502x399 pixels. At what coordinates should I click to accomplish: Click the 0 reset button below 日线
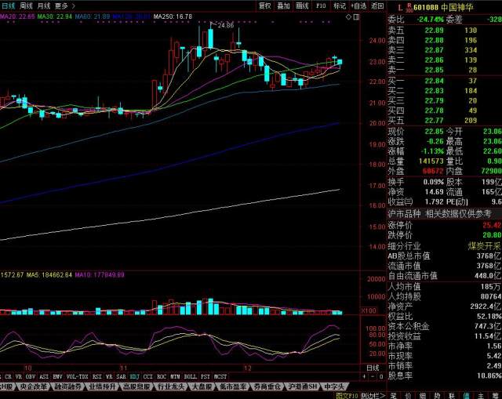tap(381, 376)
